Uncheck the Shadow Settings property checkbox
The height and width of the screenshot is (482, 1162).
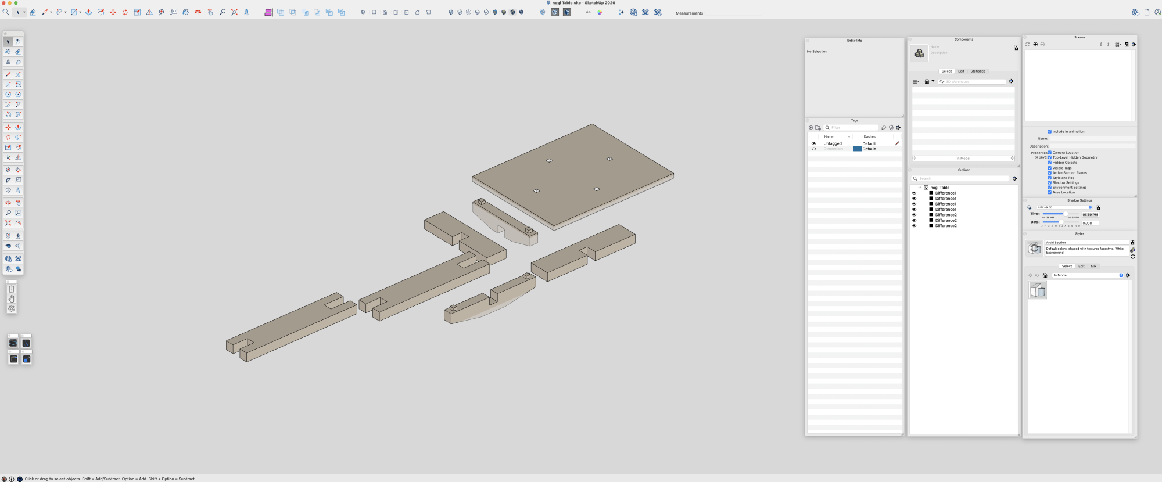(x=1050, y=183)
